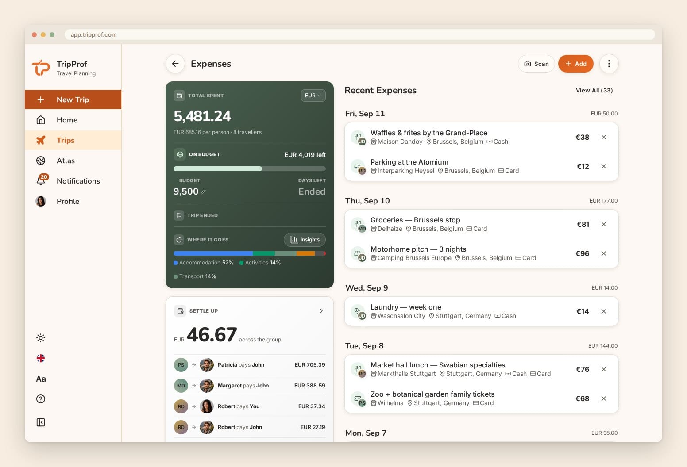Collapse the sidebar panel icon
This screenshot has width=687, height=467.
(41, 422)
